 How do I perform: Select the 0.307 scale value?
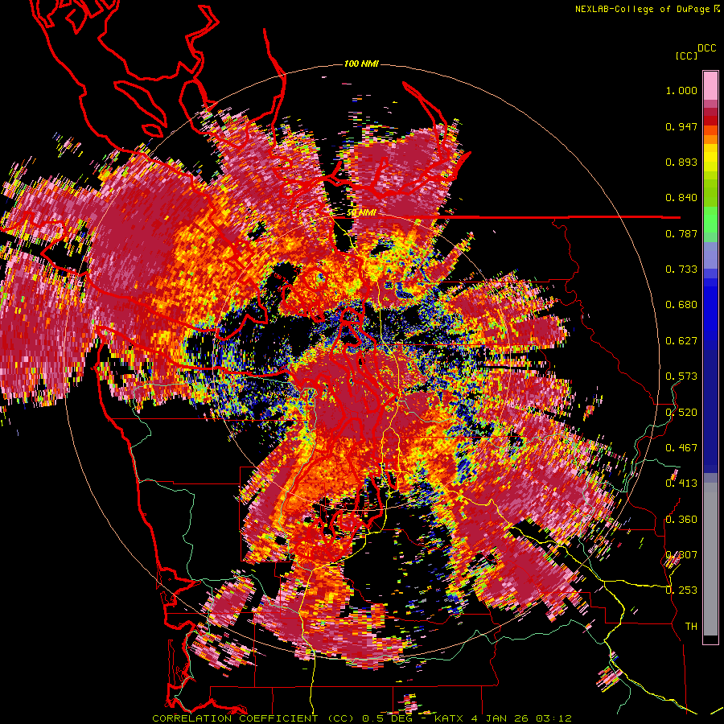681,555
